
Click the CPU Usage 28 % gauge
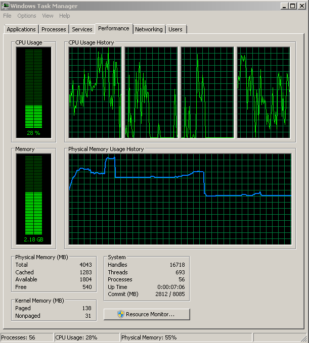(x=34, y=92)
